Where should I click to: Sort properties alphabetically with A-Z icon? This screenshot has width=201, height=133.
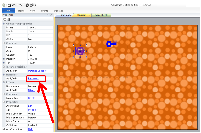click(x=9, y=19)
